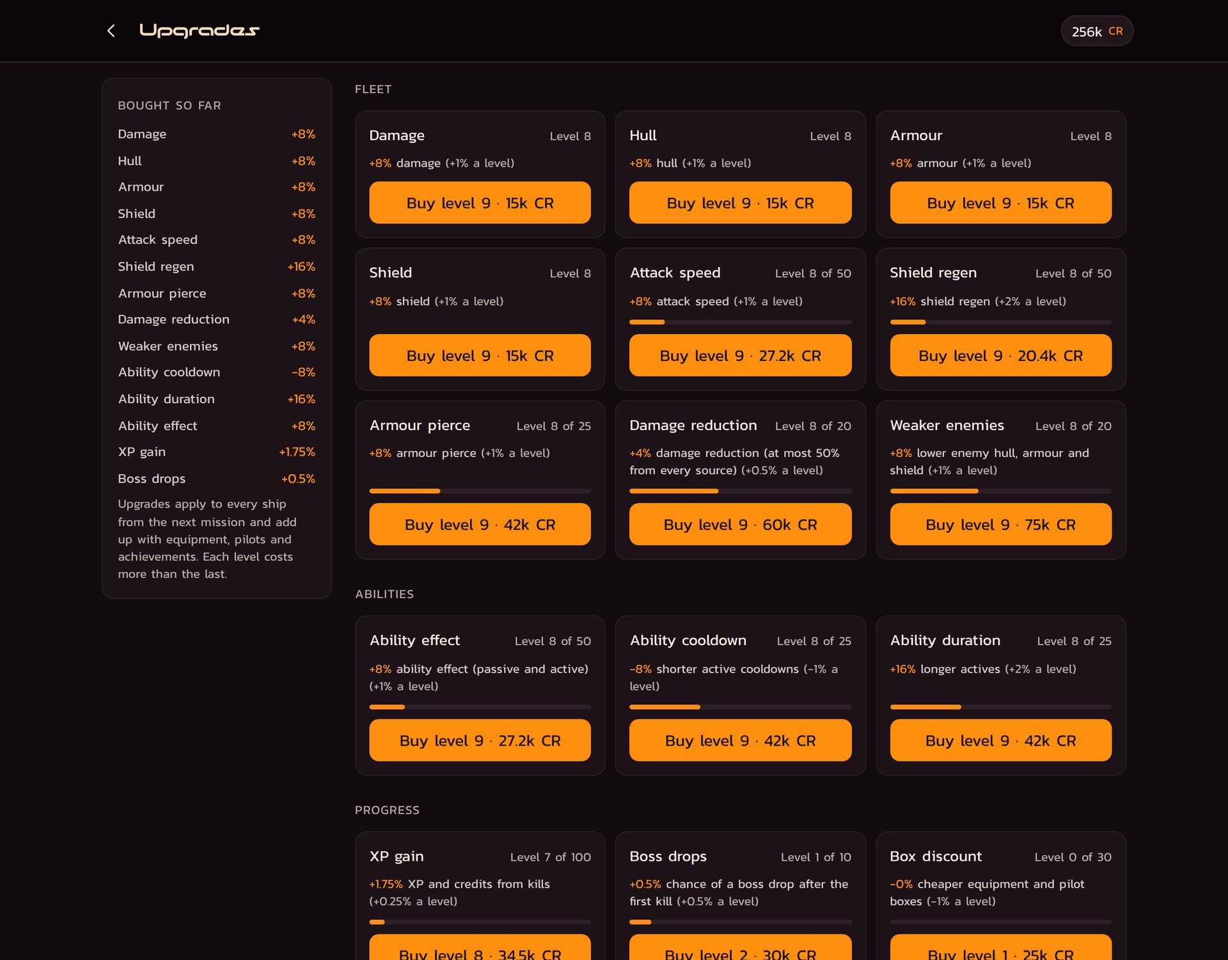
Task: Buy Hull level 9 for 15k CR
Action: (x=740, y=203)
